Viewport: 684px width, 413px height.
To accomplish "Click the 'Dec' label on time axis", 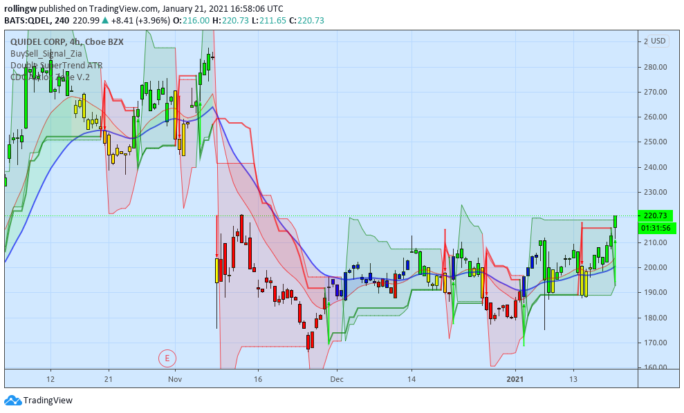I will [x=337, y=379].
